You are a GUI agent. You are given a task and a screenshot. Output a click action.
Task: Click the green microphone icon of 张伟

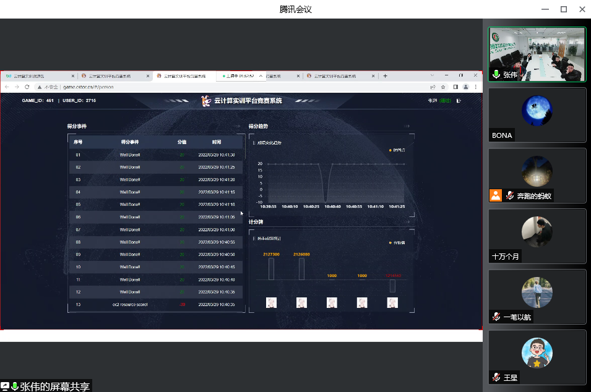496,75
